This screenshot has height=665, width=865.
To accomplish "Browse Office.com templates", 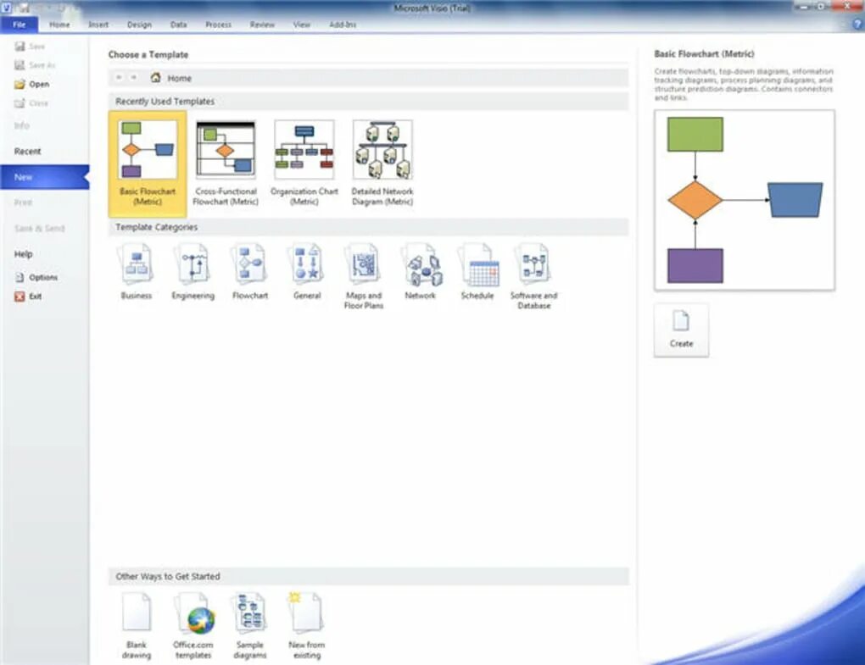I will 193,626.
